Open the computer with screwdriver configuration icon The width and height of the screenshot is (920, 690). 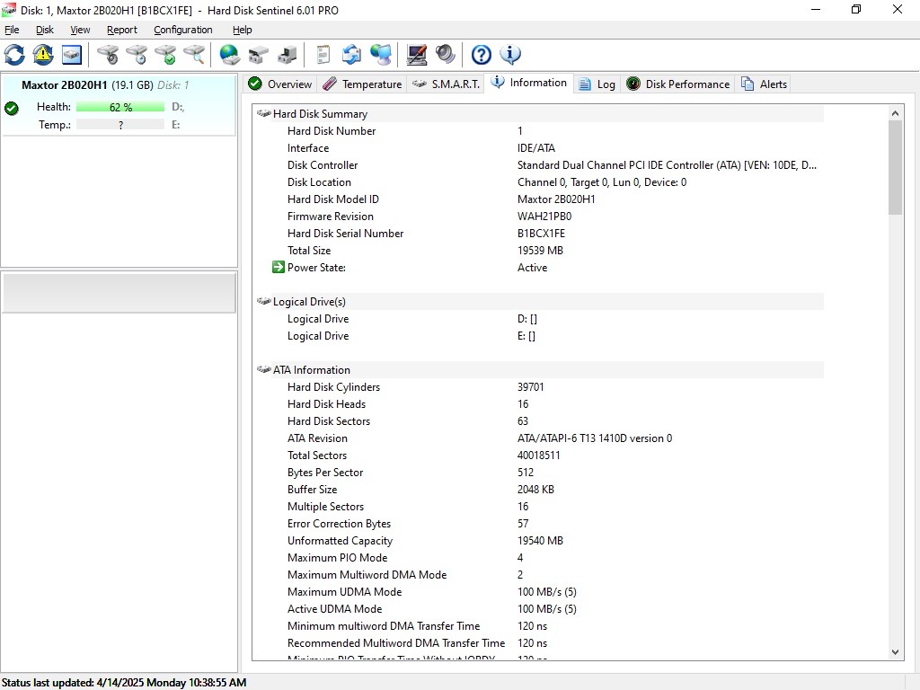[417, 55]
